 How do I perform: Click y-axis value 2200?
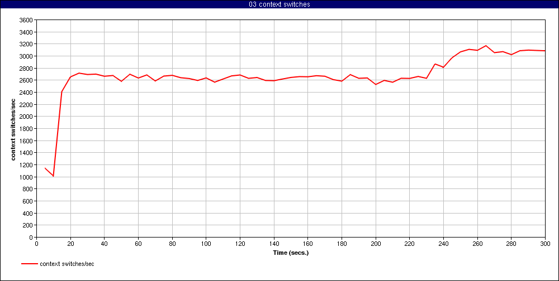coord(27,105)
